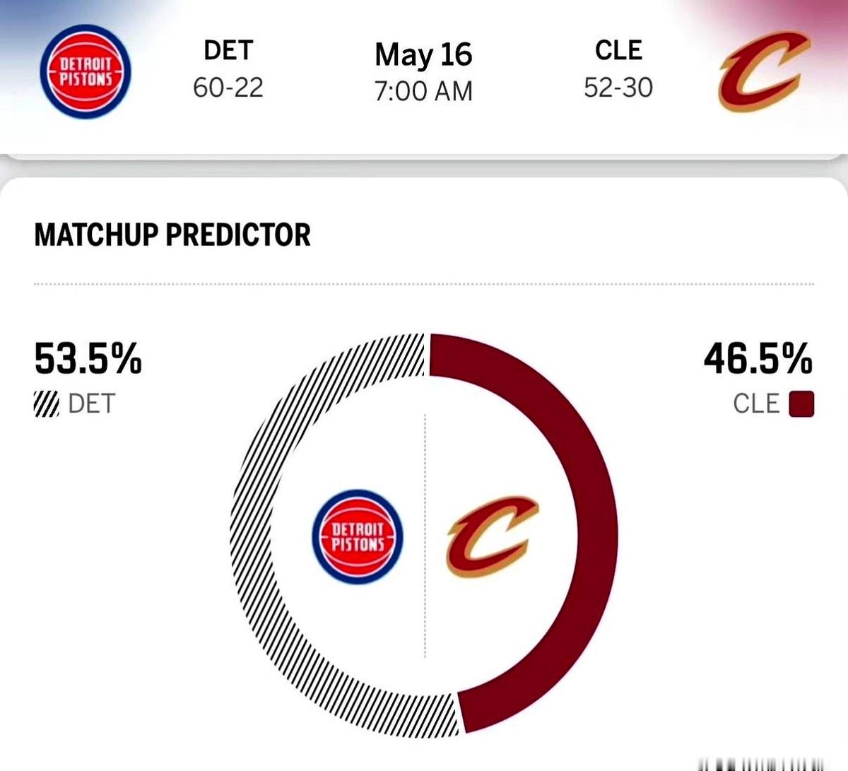Click the 7:00 AM game time
This screenshot has width=848, height=771.
pyautogui.click(x=423, y=91)
